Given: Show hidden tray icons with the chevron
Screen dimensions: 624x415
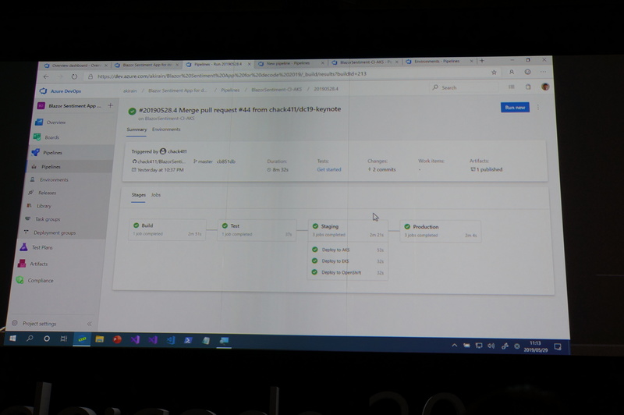Looking at the screenshot, I should [455, 346].
